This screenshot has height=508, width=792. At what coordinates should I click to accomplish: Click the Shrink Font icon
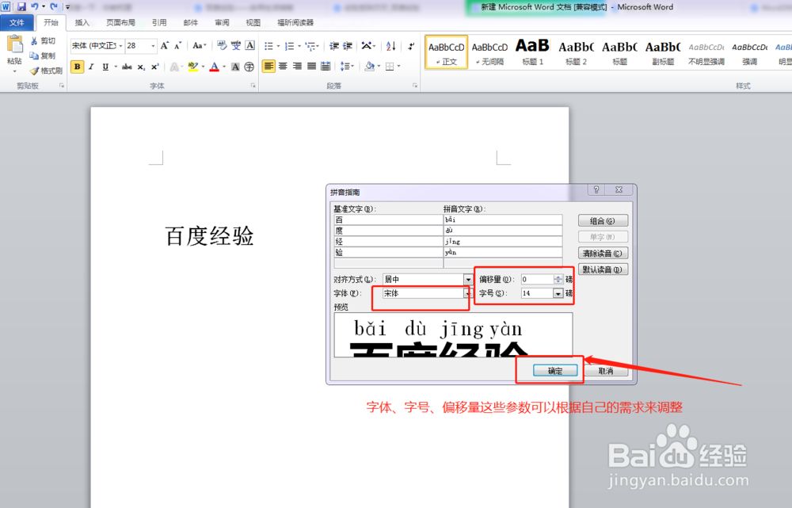(177, 45)
